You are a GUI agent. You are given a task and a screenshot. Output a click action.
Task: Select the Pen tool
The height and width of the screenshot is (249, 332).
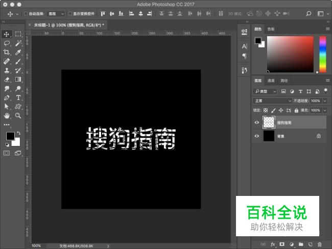[x=7, y=97]
